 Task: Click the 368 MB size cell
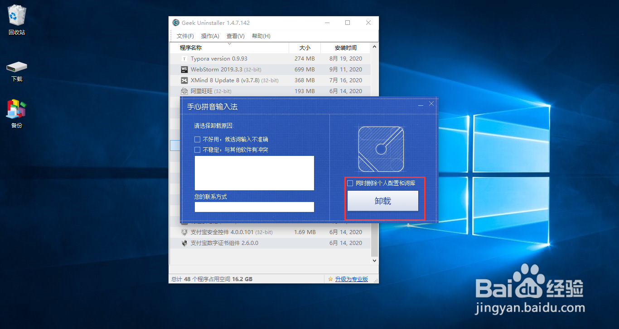[305, 80]
